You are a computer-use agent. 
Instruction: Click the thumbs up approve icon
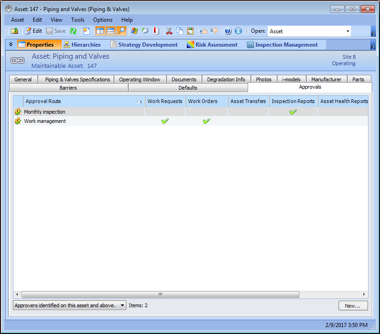(x=203, y=31)
